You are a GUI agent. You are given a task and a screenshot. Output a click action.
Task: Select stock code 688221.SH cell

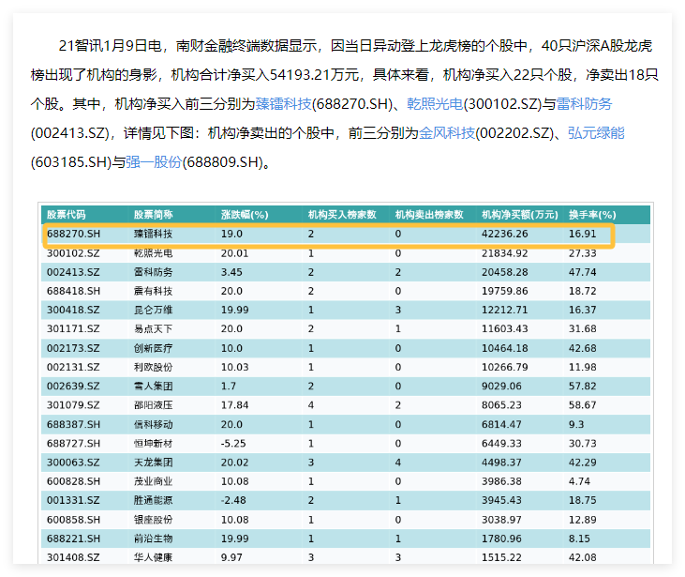click(73, 539)
